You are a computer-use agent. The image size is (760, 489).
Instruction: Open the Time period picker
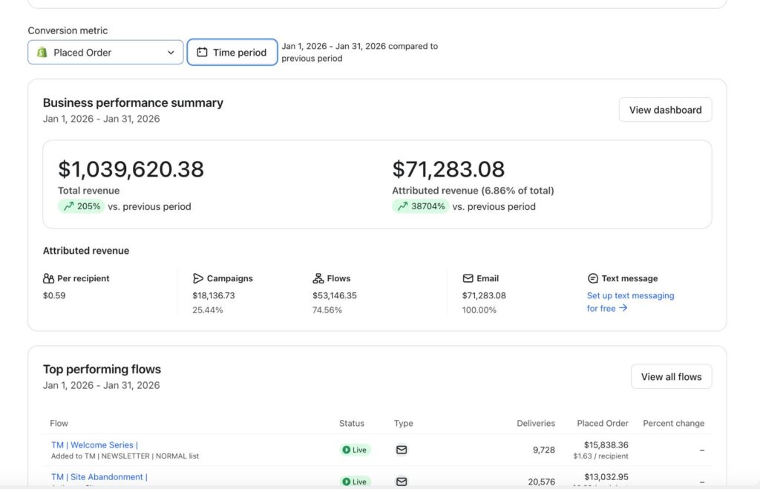tap(232, 53)
